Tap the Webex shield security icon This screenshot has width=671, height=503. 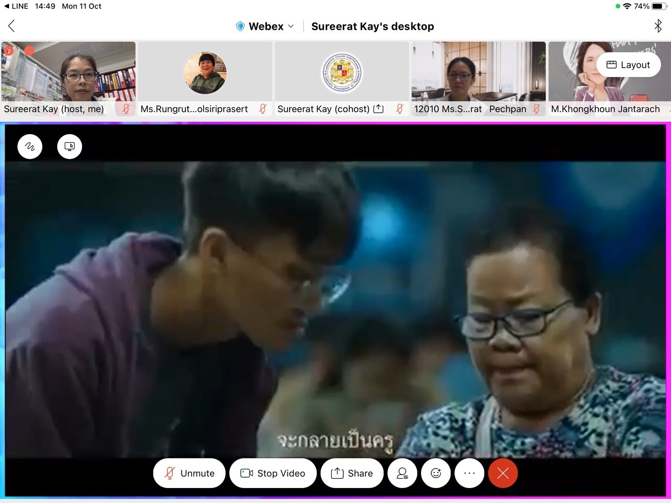240,26
